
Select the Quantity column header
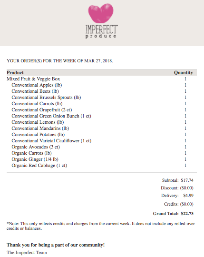coord(184,73)
